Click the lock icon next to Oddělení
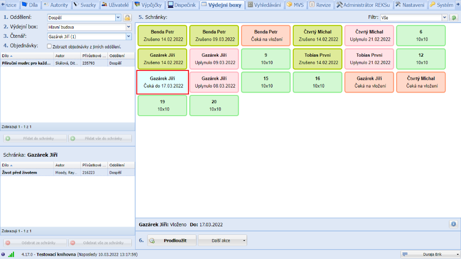 (127, 18)
